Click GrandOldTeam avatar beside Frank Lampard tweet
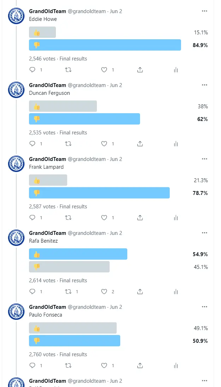Screen dimensions: 221x387 click(x=16, y=164)
